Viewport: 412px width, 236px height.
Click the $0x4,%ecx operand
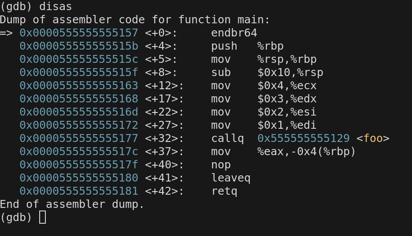click(x=287, y=86)
